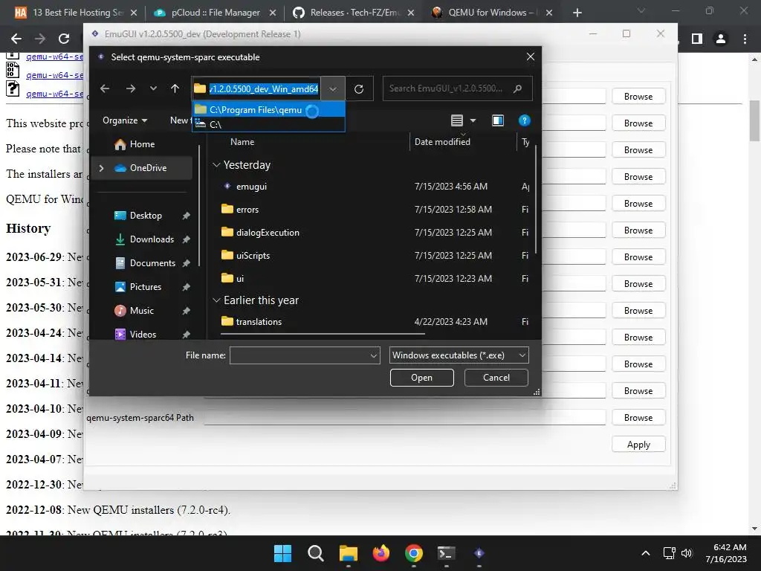Click Apply in EmuGUI settings window
Viewport: 761px width, 571px height.
tap(638, 445)
